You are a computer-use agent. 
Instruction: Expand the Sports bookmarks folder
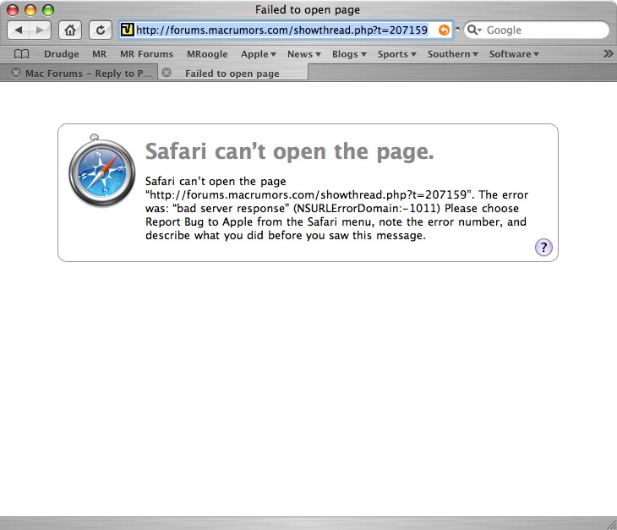pyautogui.click(x=396, y=54)
